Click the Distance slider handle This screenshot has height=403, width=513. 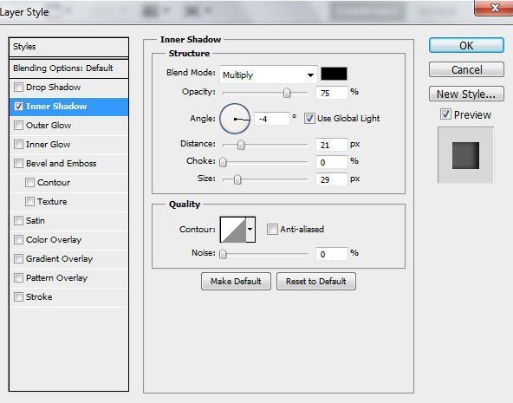pyautogui.click(x=241, y=145)
